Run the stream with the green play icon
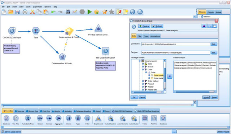Image resolution: width=231 pixels, height=134 pixels. (x=90, y=12)
